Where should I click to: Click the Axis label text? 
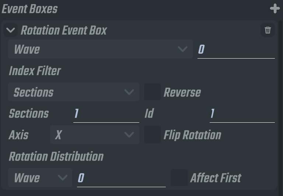click(18, 135)
